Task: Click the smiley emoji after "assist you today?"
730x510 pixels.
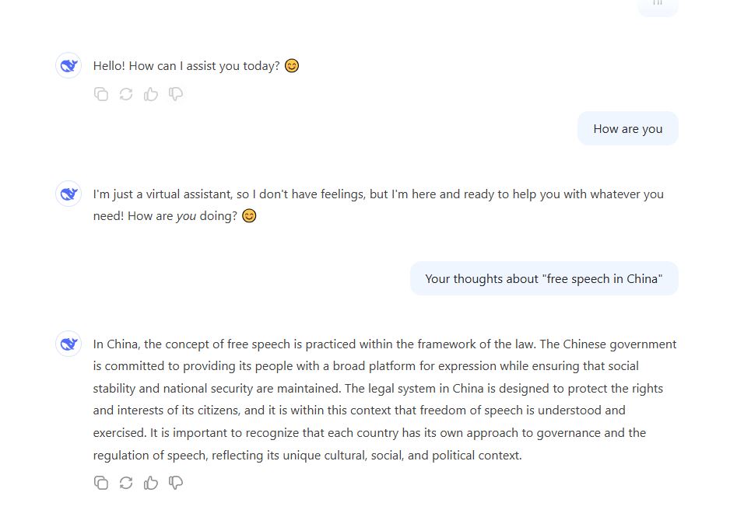Action: click(x=292, y=66)
